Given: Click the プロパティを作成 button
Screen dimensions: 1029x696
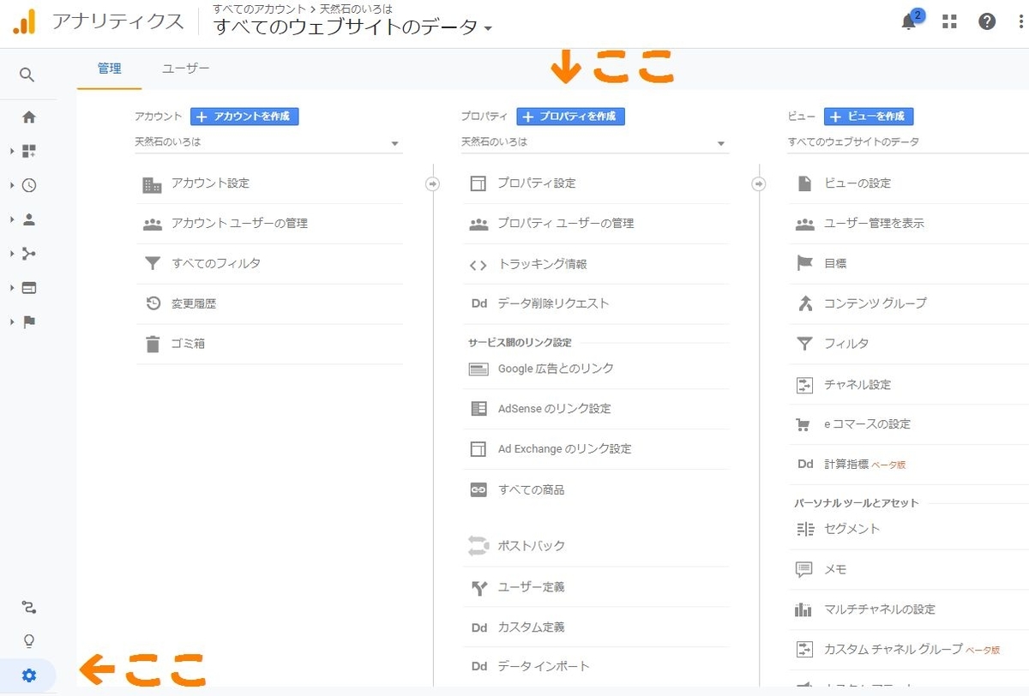Looking at the screenshot, I should pyautogui.click(x=570, y=116).
